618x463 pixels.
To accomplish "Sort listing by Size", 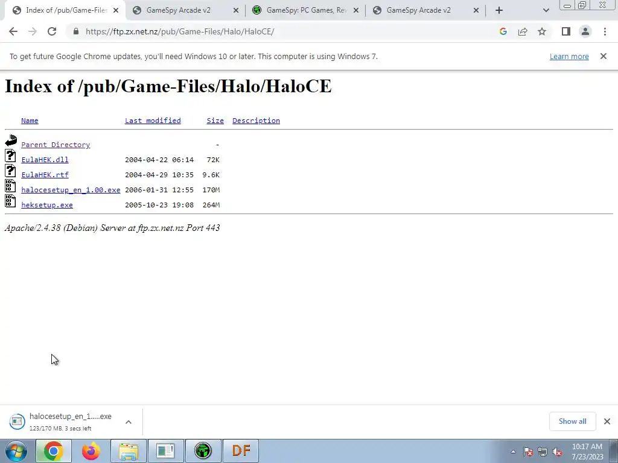I will (215, 121).
